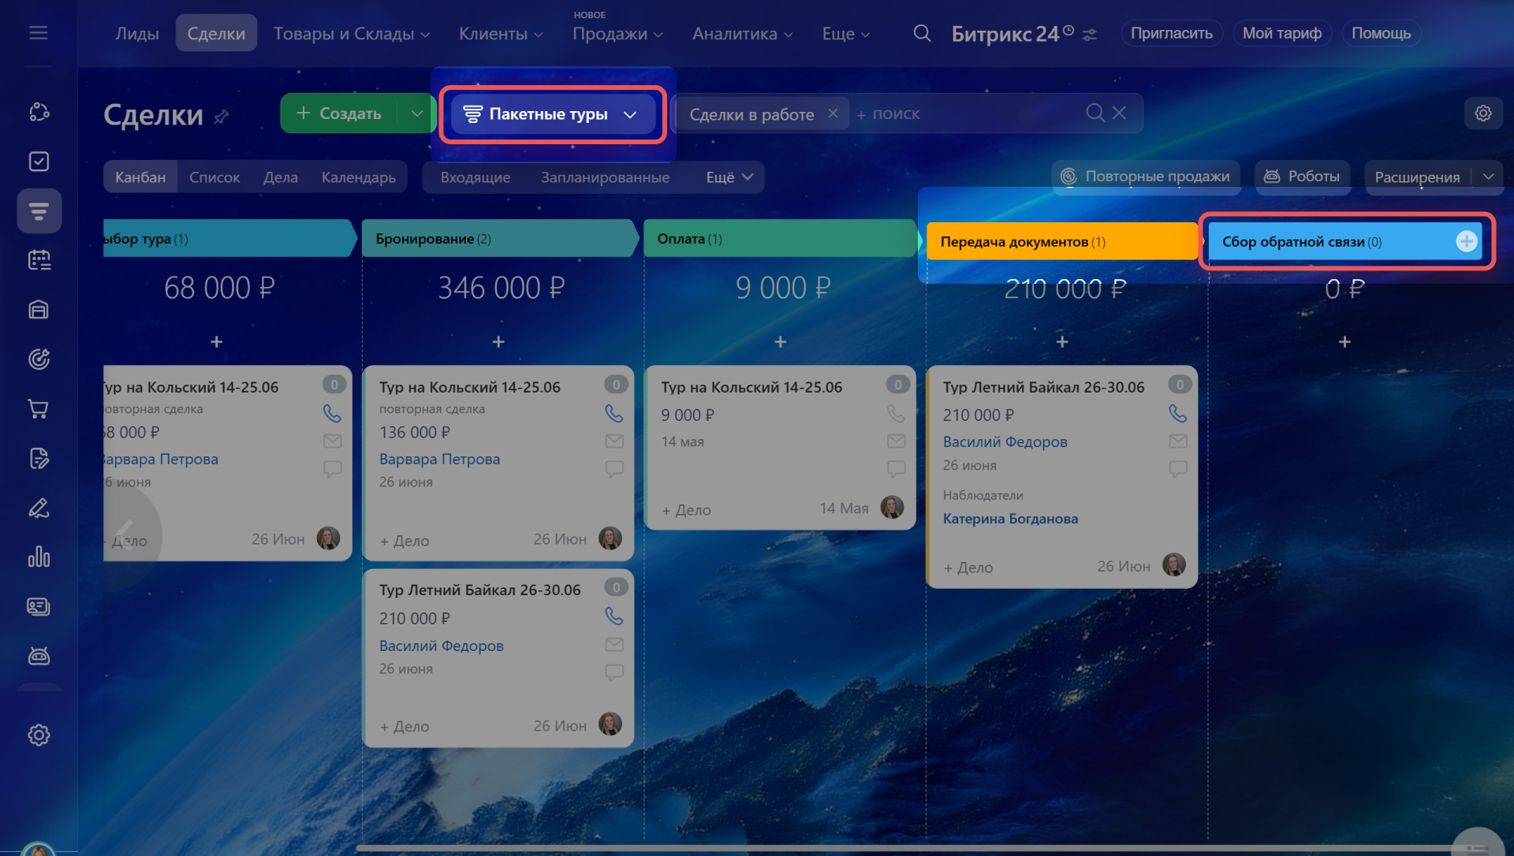Remove the Сделки в работе filter chip

pyautogui.click(x=833, y=114)
